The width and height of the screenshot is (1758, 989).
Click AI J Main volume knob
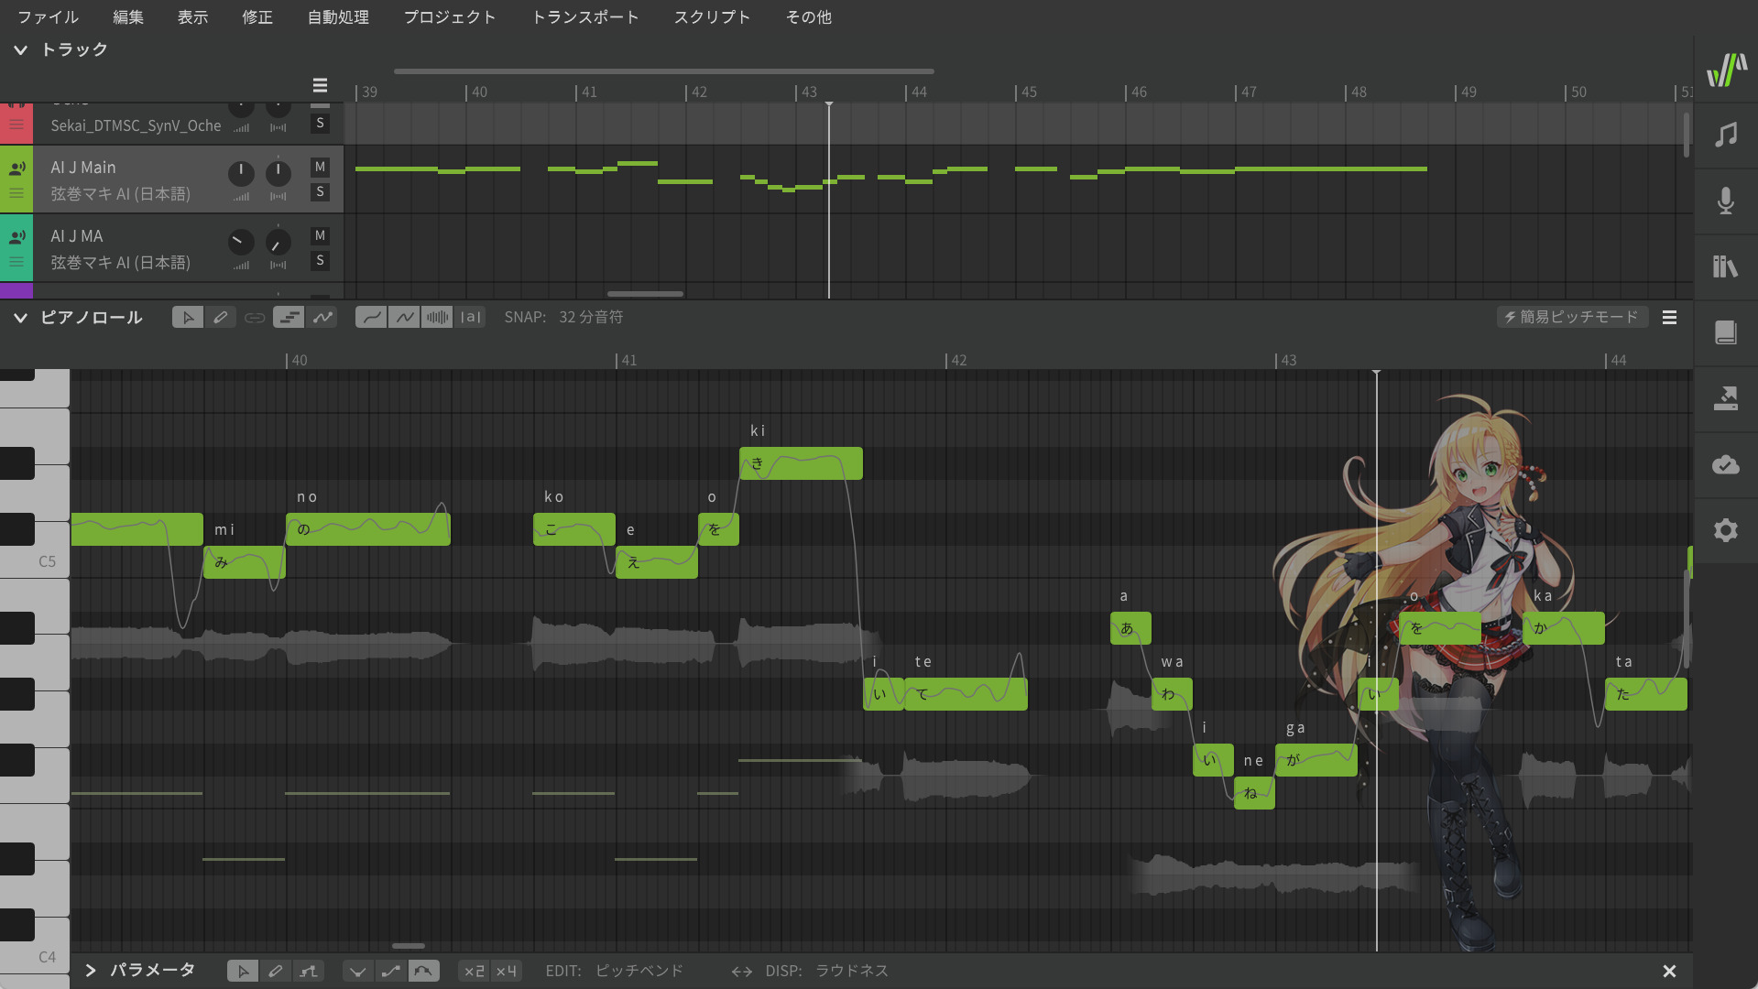[x=241, y=172]
